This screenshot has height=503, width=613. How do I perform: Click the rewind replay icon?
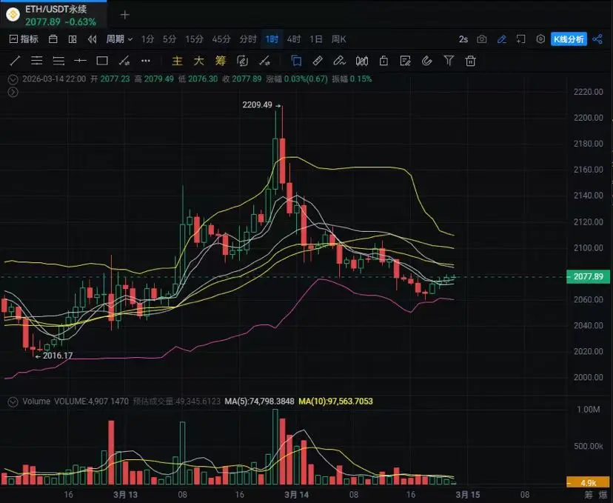click(93, 39)
